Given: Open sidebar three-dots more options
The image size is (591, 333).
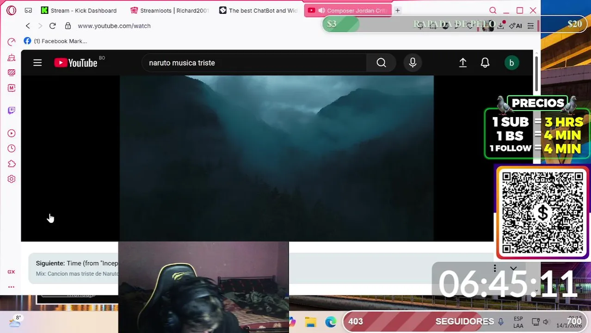Looking at the screenshot, I should (x=11, y=287).
